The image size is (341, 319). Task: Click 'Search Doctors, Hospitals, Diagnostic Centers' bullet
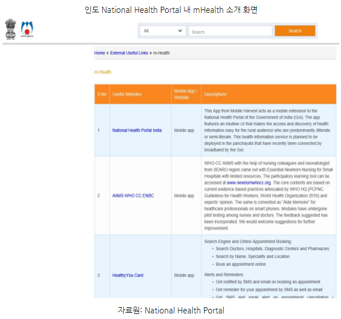(x=272, y=248)
